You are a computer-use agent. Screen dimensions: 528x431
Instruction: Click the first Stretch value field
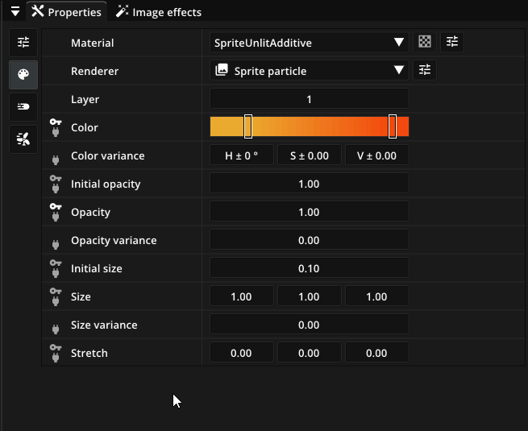242,353
